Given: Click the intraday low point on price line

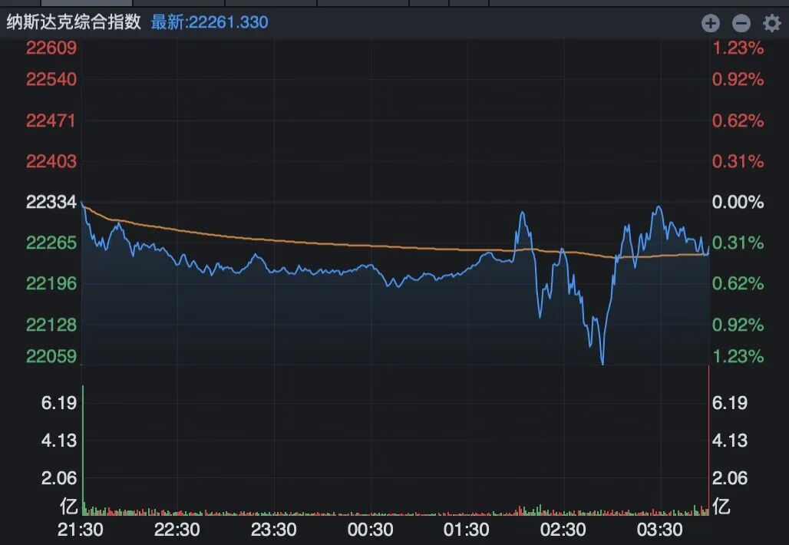Looking at the screenshot, I should (602, 362).
